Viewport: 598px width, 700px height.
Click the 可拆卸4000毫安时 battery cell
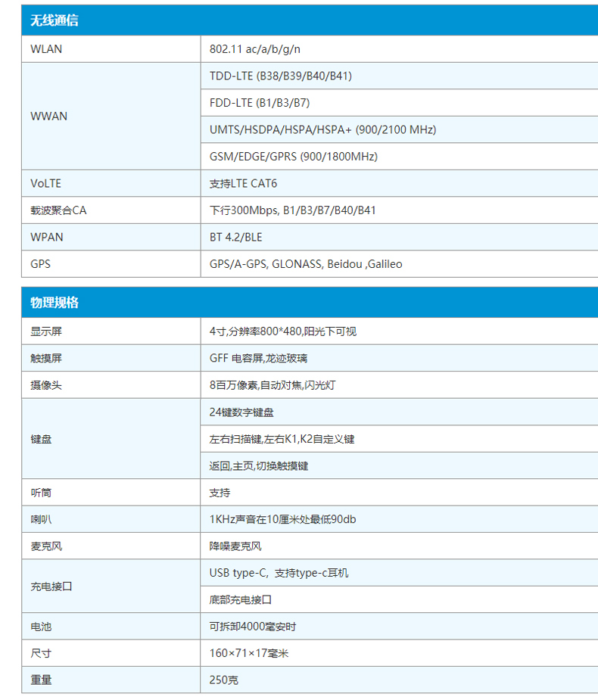252,627
